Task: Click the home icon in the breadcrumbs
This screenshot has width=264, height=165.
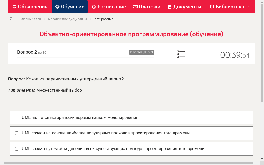Action: click(x=10, y=19)
